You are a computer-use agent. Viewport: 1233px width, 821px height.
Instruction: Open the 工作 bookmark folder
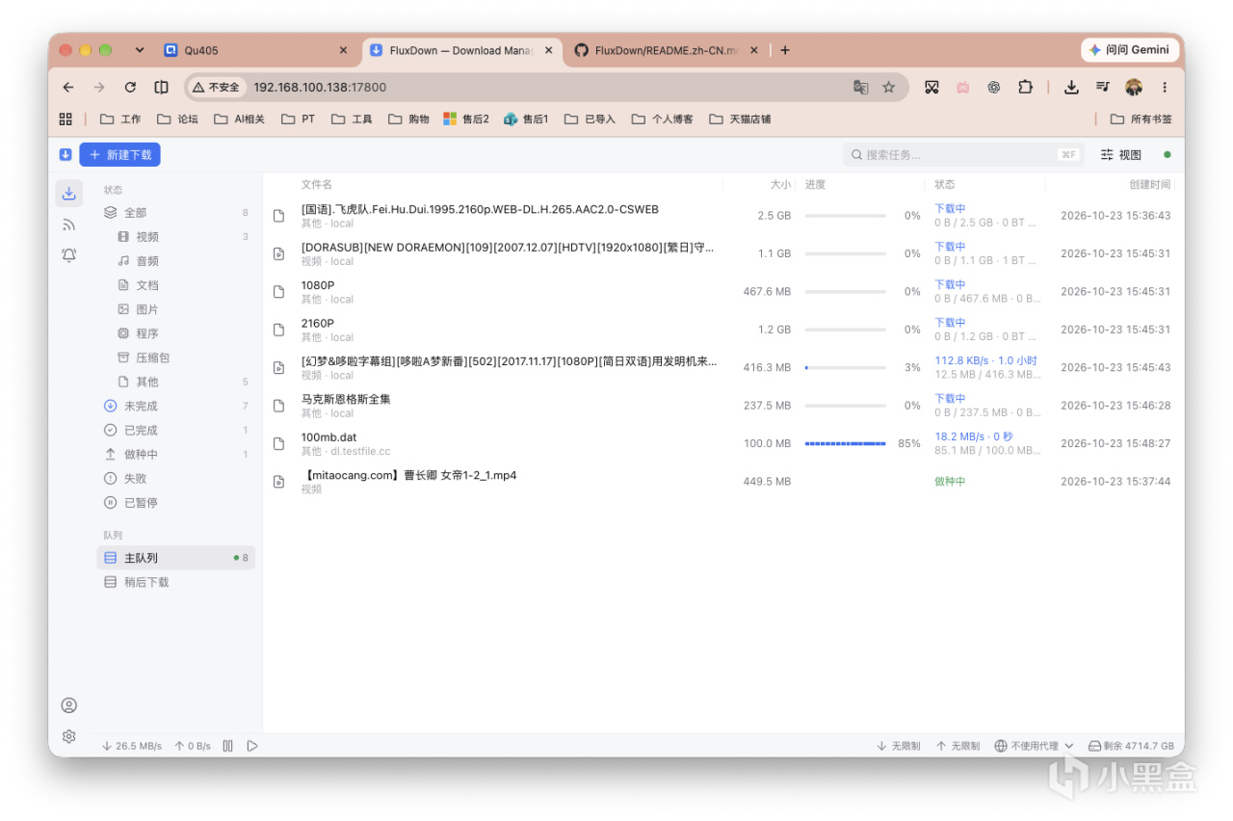[120, 119]
